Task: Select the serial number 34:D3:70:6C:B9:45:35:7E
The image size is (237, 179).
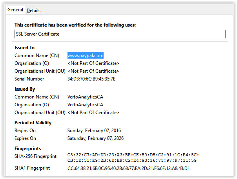Action: coord(91,79)
